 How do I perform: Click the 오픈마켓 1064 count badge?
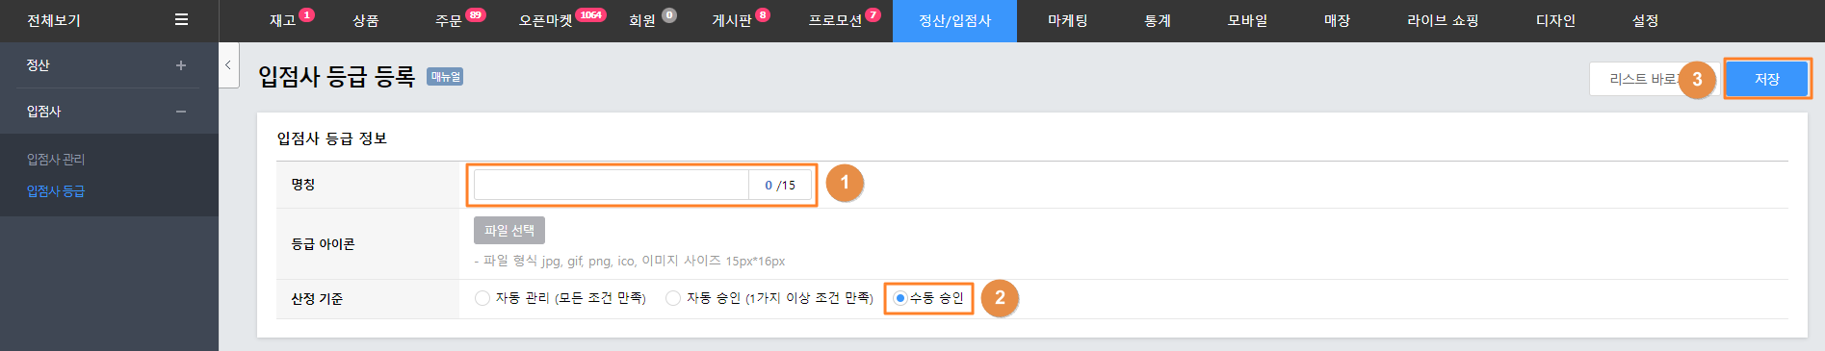(590, 14)
